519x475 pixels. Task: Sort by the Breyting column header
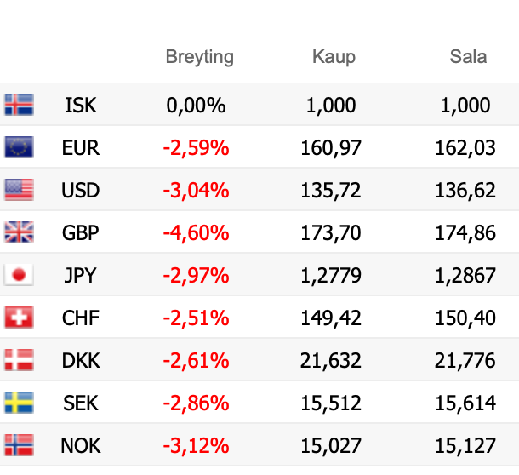coord(199,58)
